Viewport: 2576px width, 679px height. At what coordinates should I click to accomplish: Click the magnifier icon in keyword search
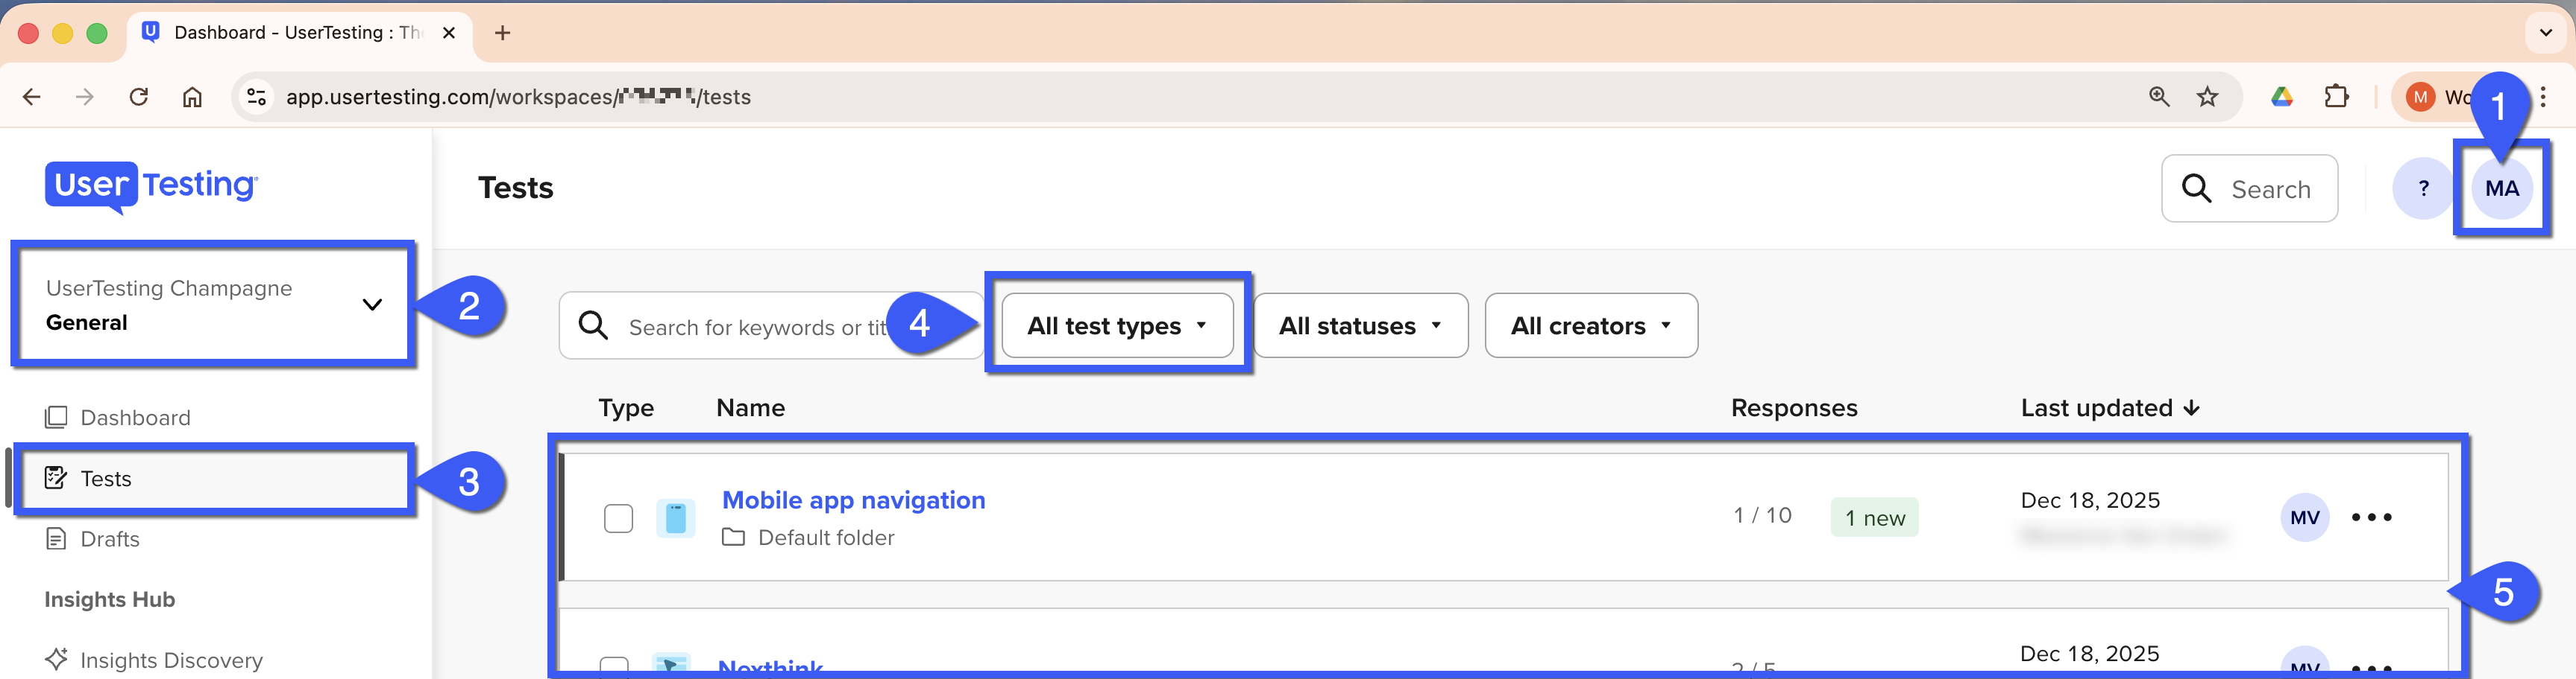click(x=593, y=325)
